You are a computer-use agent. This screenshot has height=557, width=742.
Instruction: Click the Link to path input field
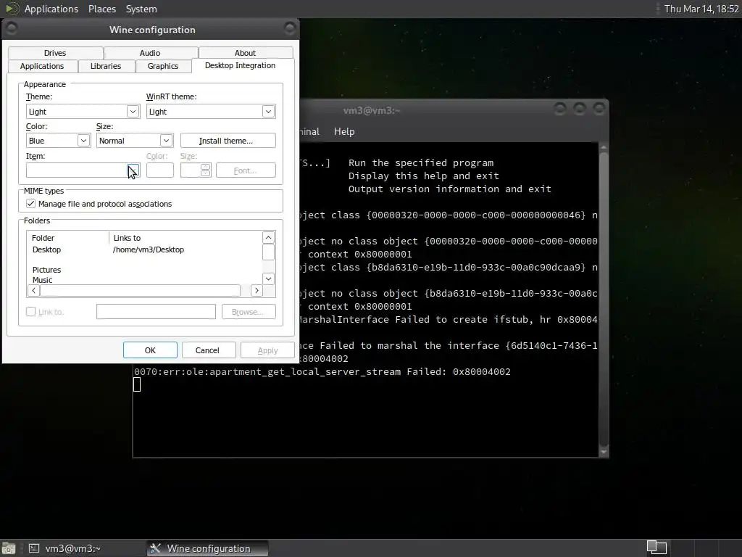coord(156,312)
